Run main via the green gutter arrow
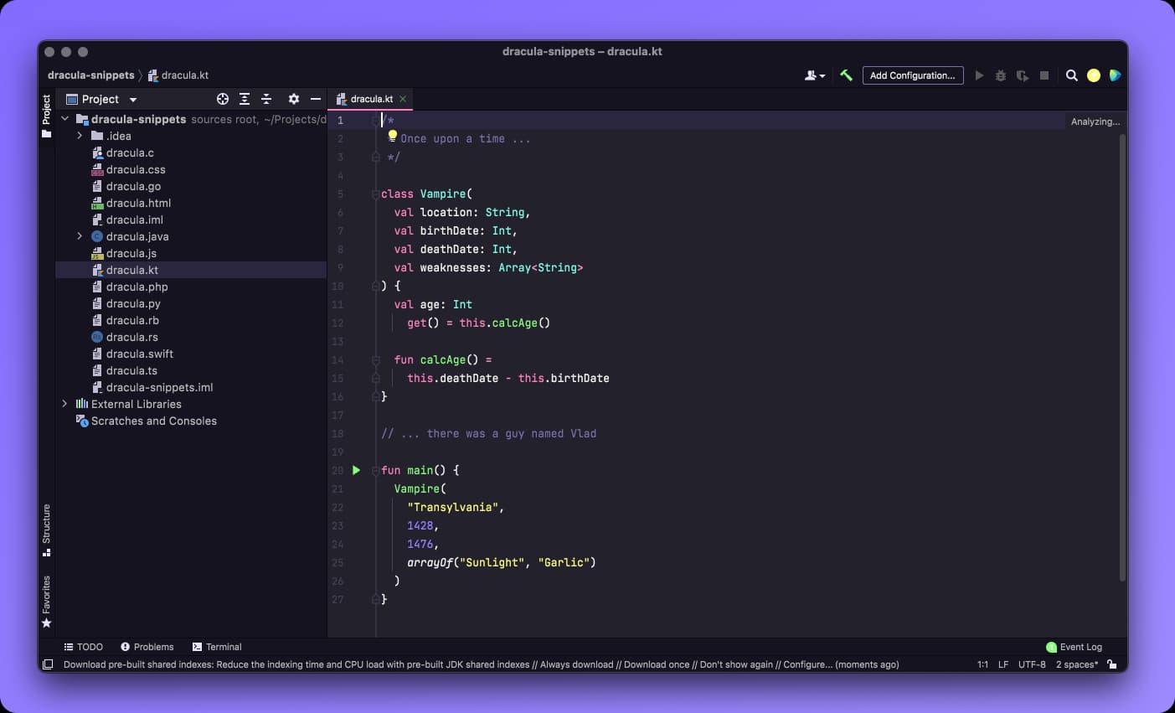 (x=356, y=470)
